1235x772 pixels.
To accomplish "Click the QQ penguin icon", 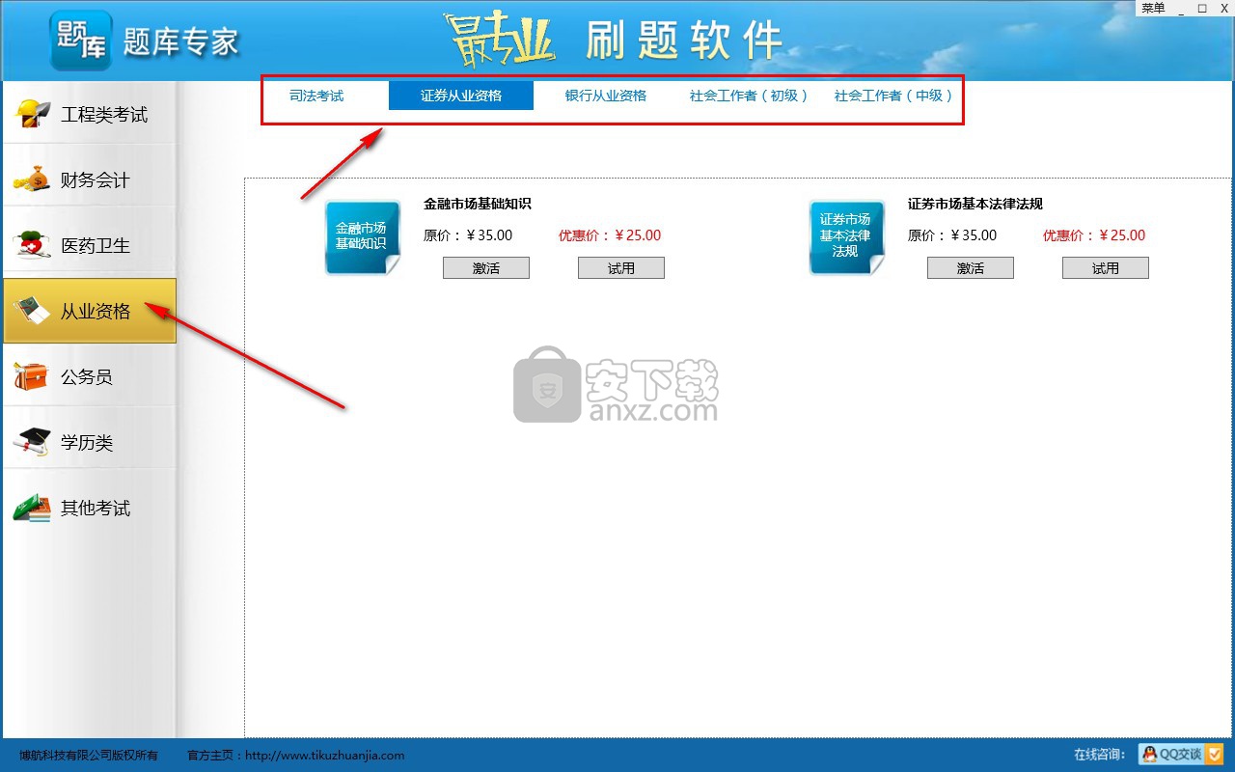I will (x=1150, y=754).
